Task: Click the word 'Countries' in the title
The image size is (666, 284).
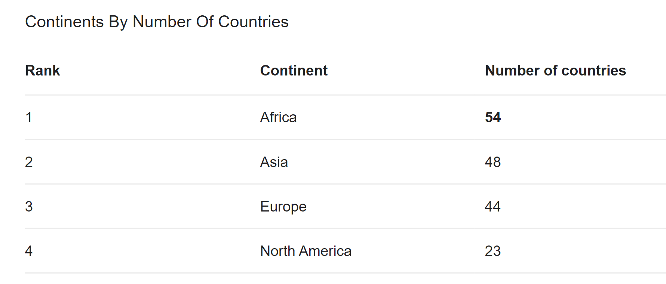Action: [253, 22]
